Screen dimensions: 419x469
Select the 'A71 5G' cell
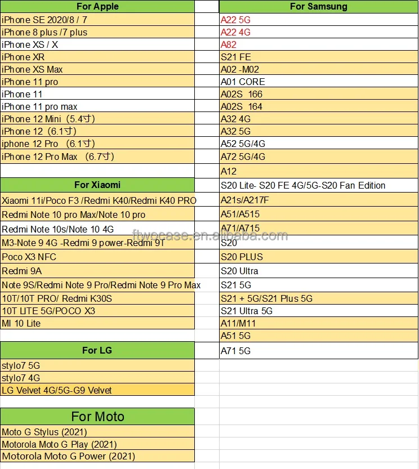pos(318,351)
